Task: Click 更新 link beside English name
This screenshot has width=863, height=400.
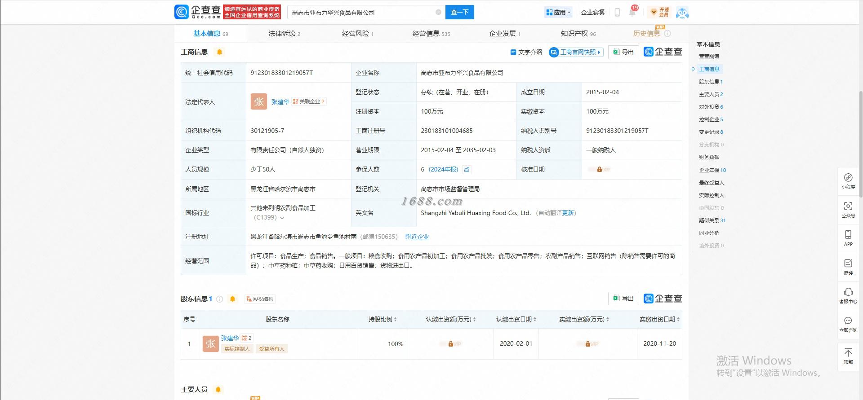Action: pyautogui.click(x=568, y=213)
